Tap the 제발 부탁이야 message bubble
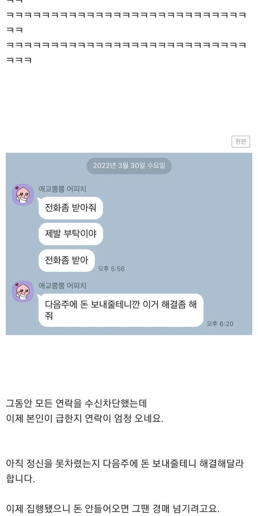The image size is (258, 516). click(71, 234)
